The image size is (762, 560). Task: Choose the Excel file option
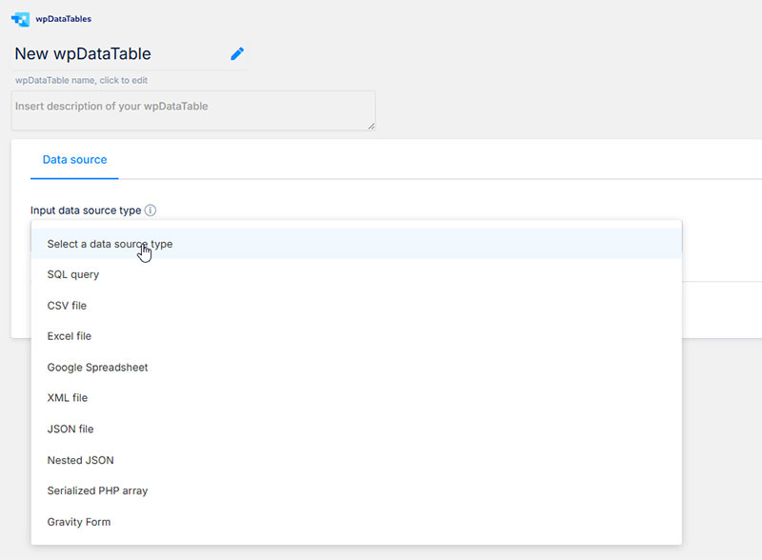point(356,336)
